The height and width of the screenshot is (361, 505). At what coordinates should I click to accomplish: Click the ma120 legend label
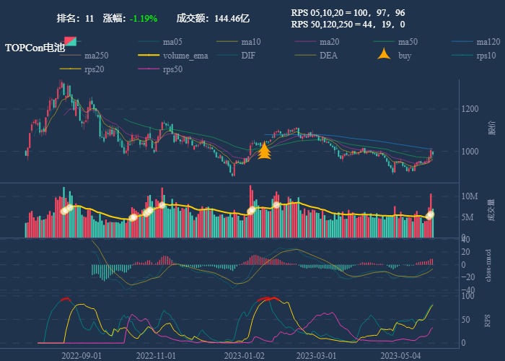point(488,42)
